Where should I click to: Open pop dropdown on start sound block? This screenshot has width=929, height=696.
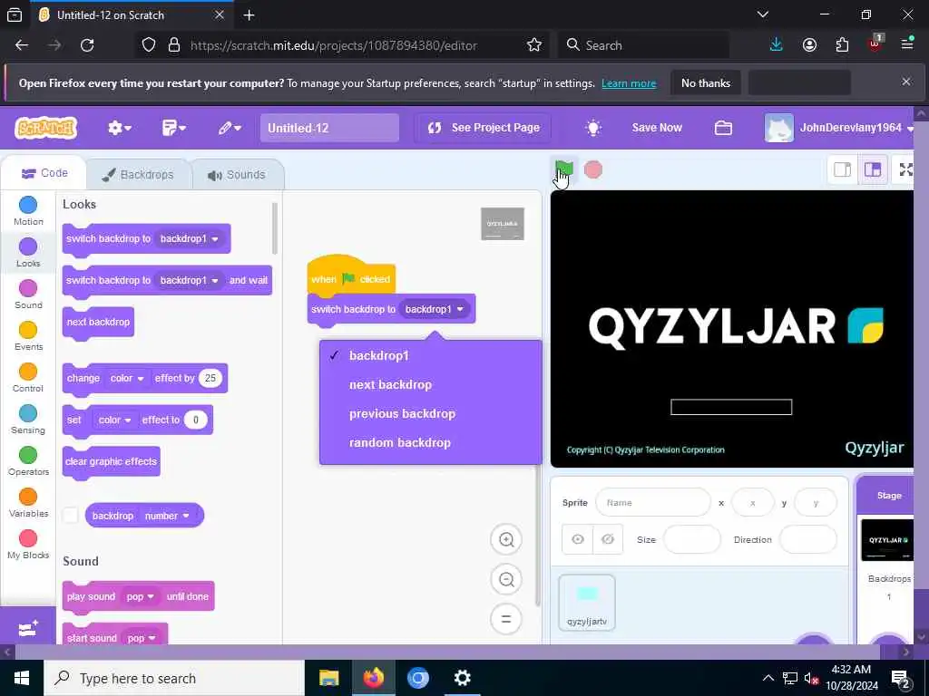142,638
